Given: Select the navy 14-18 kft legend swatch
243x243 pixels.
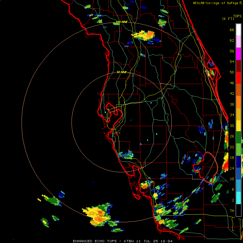Looking at the screenshot, I should pos(238,162).
